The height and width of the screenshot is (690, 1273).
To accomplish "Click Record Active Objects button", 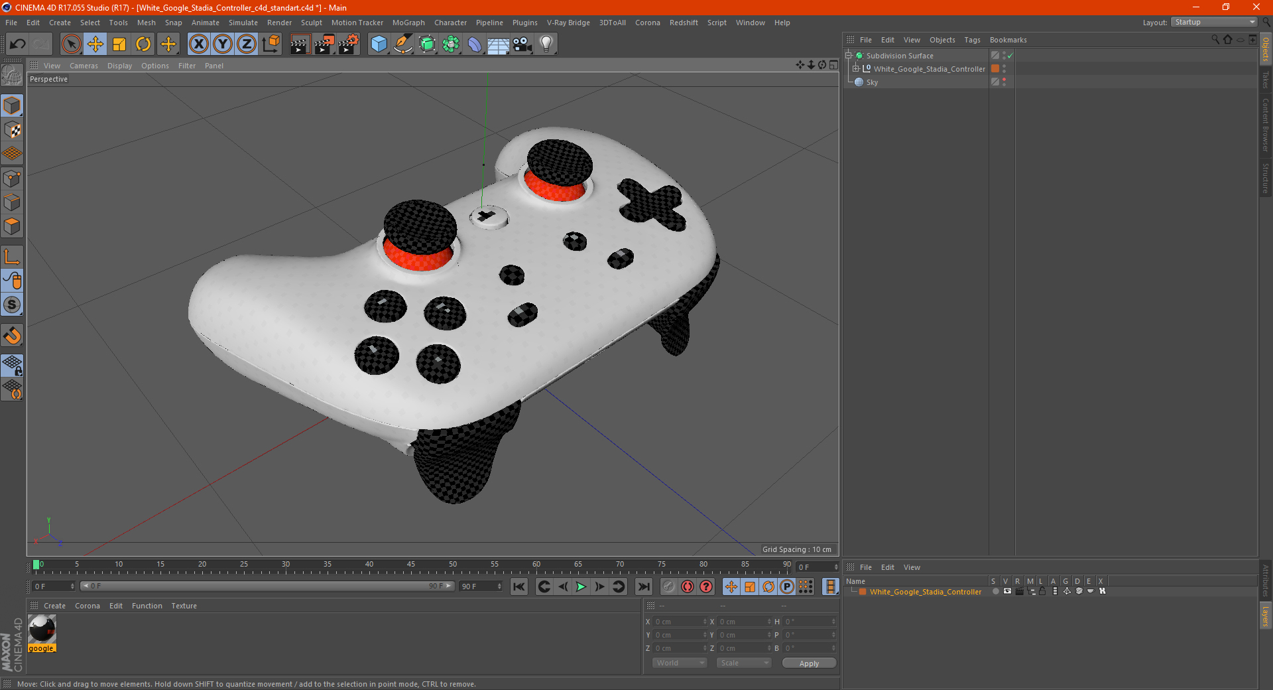I will 669,586.
